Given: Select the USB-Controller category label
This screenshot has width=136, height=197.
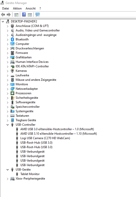Looking at the screenshot, I should pos(25,125).
